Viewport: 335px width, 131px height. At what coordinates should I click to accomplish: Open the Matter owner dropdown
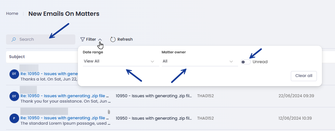click(x=198, y=61)
